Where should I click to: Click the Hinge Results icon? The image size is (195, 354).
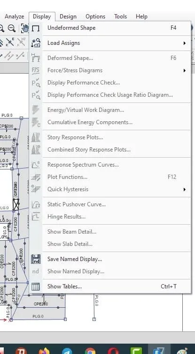[36, 217]
